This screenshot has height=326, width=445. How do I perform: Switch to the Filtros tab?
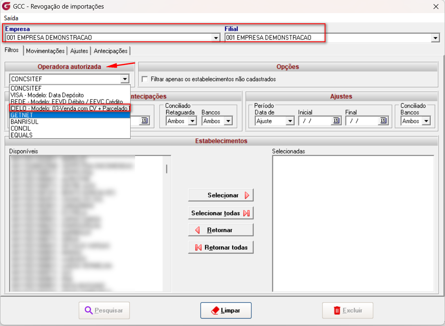(x=11, y=50)
